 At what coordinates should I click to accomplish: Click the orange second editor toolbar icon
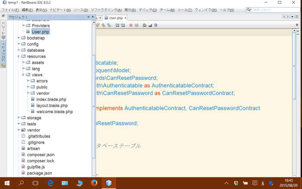[103, 25]
